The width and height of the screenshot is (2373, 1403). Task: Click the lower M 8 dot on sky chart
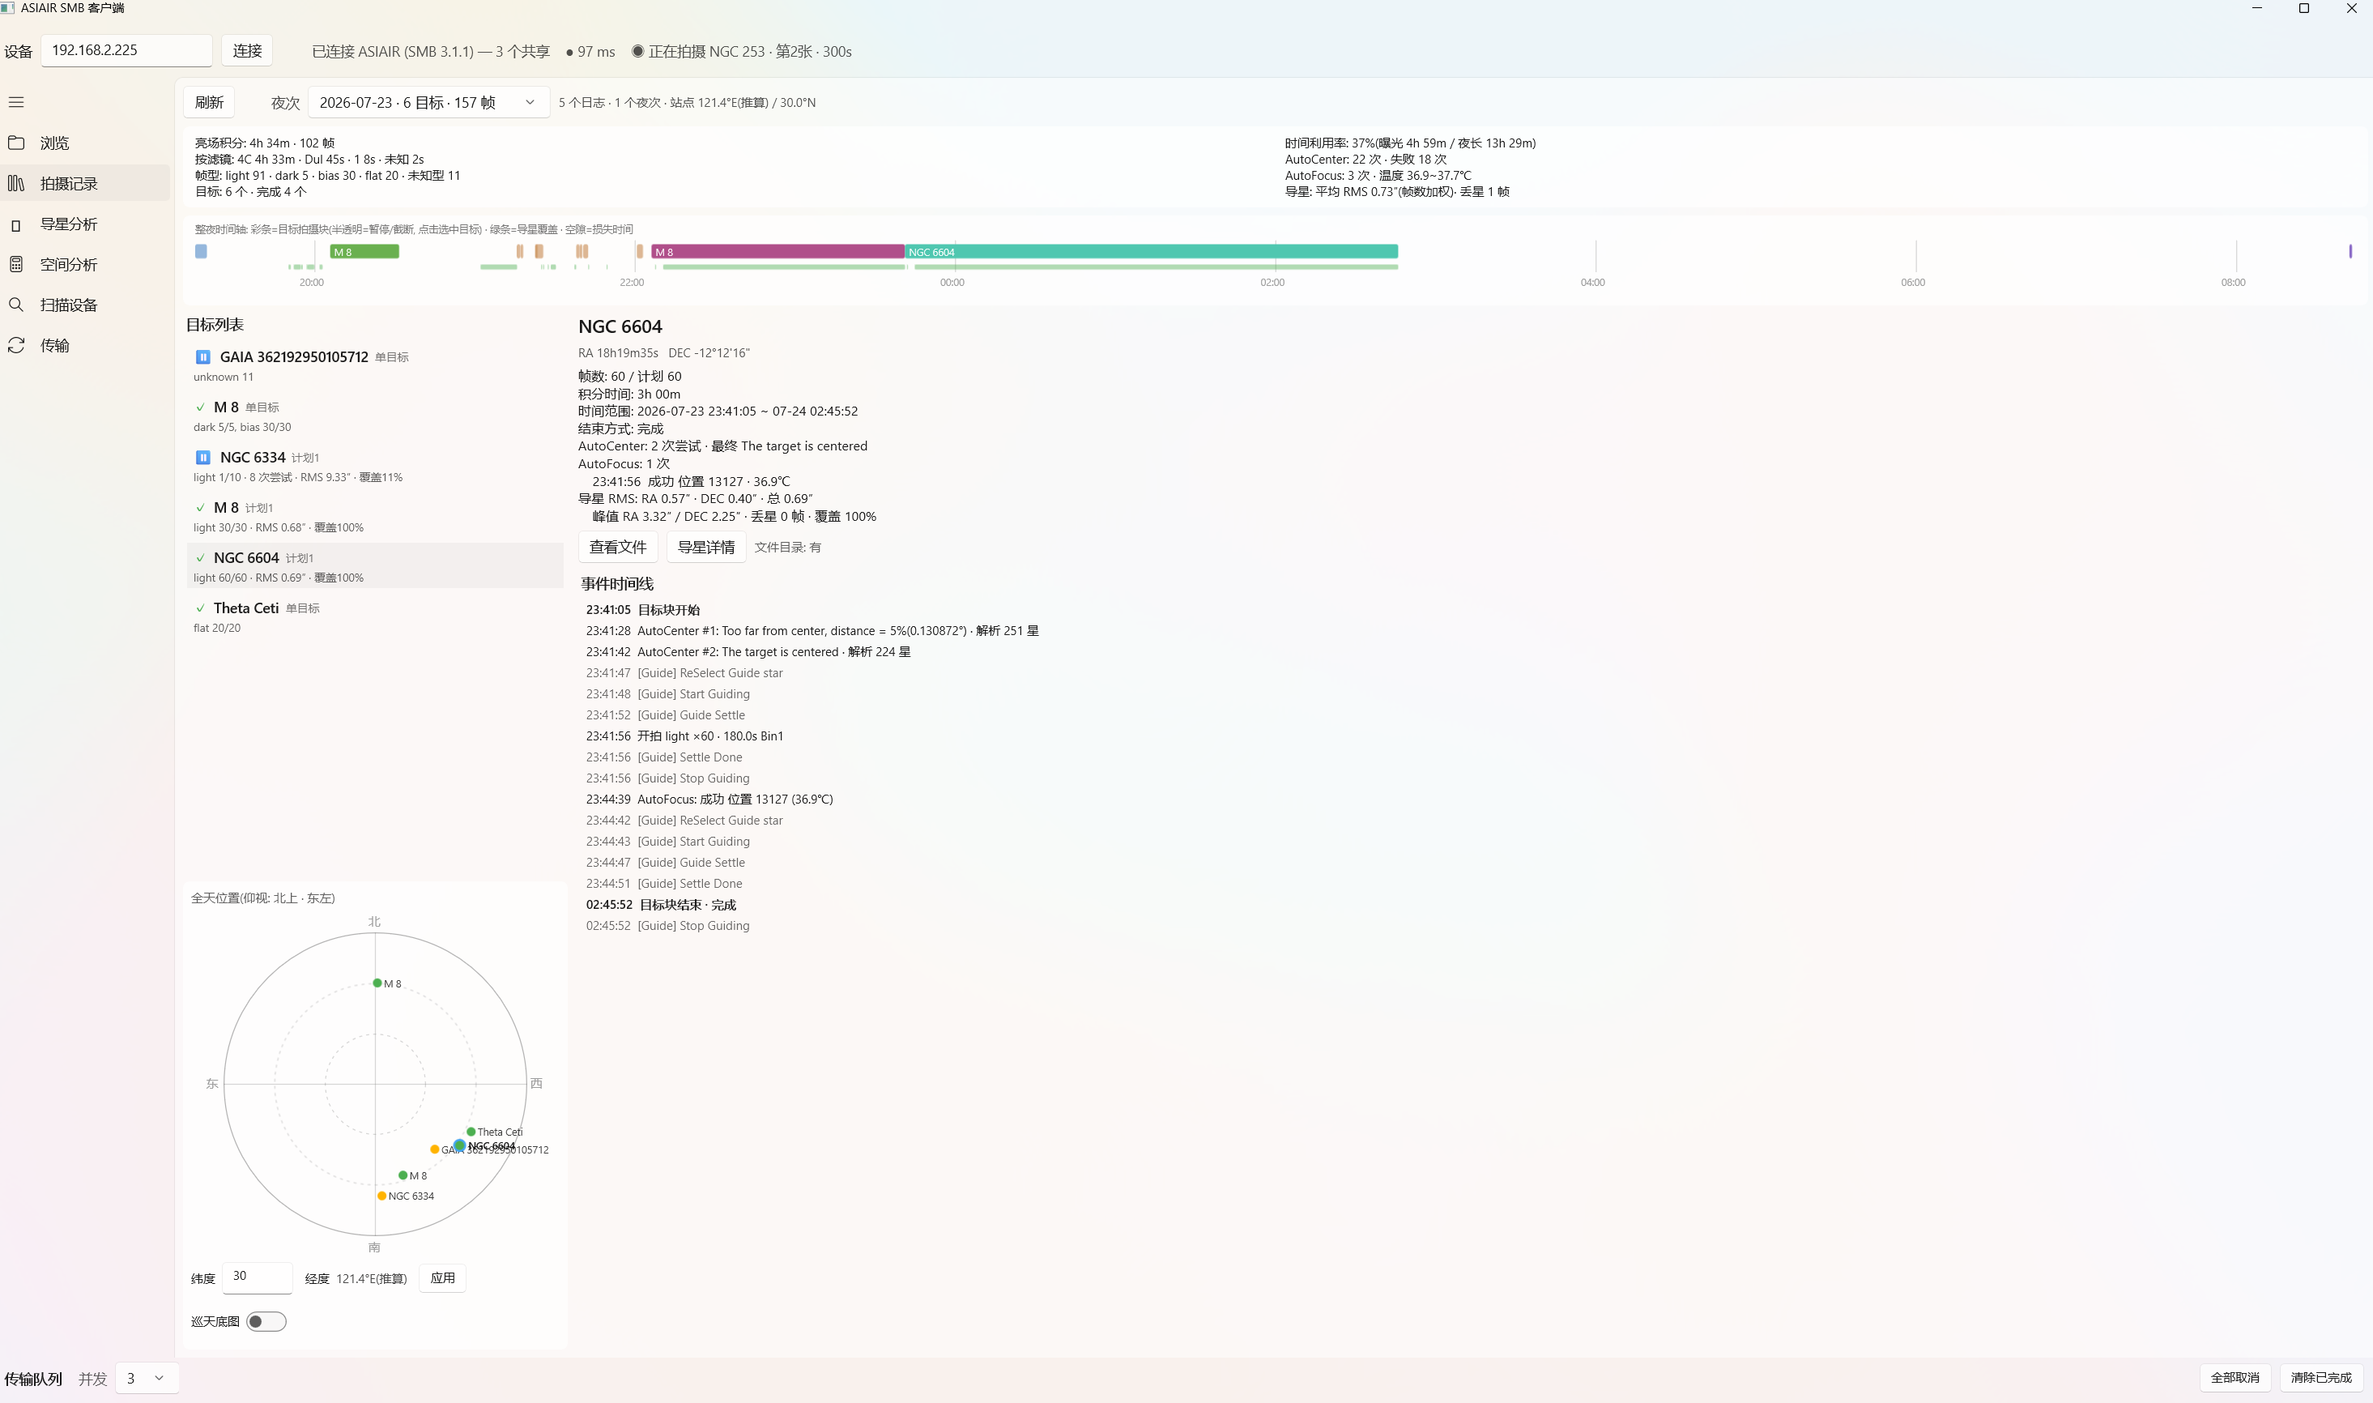tap(403, 1175)
